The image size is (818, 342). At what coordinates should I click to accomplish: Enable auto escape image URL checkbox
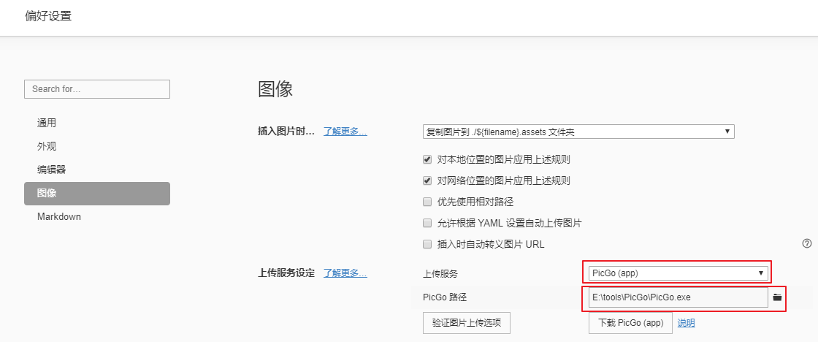click(427, 244)
